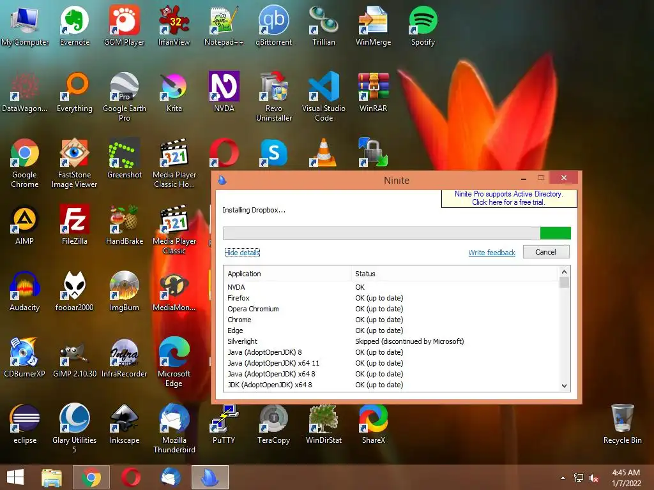
Task: Select the Firefox row in list
Action: click(392, 298)
